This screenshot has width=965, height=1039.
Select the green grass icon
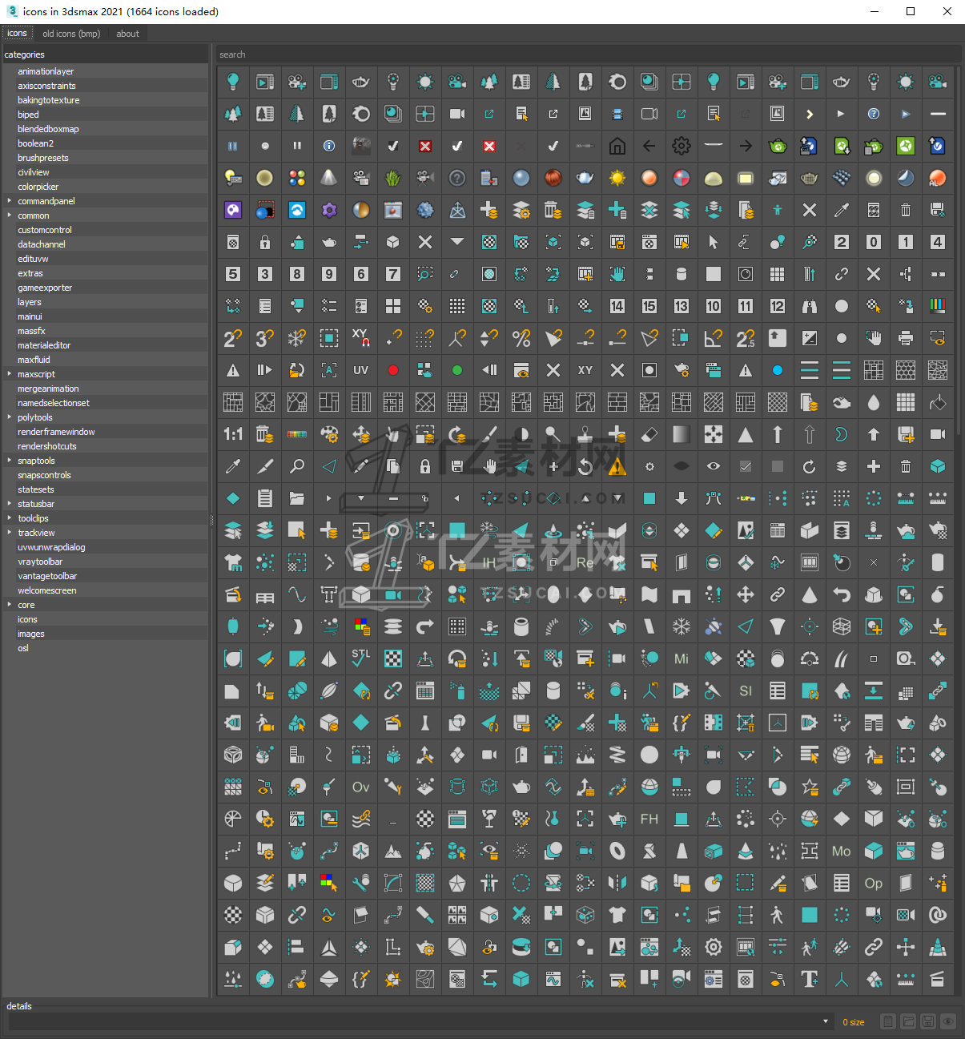393,178
